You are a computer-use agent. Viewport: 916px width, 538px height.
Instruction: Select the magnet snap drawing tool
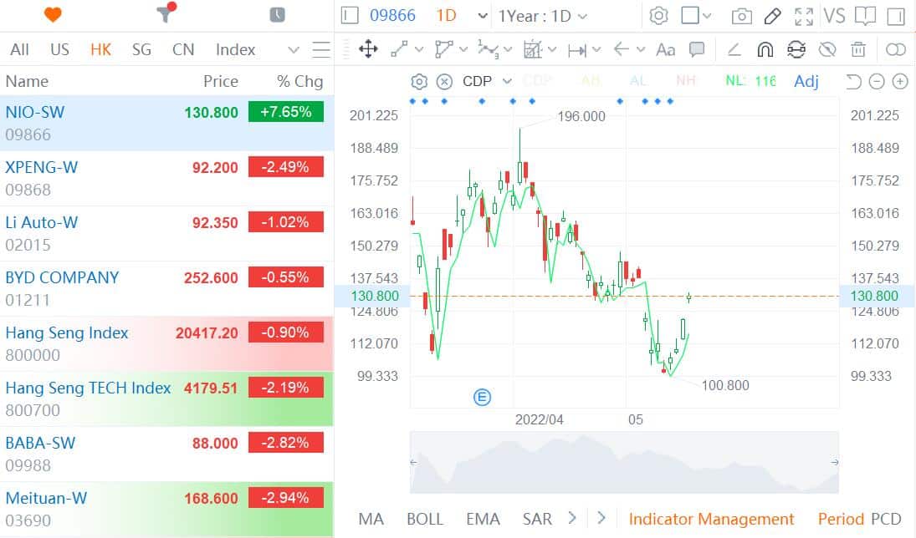765,49
